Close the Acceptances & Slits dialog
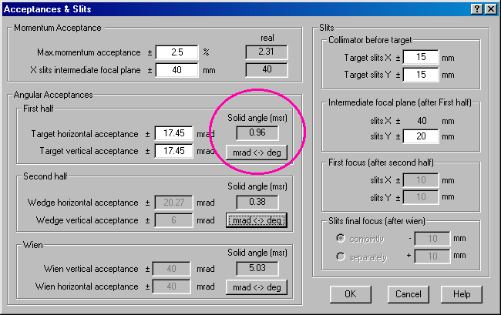 click(x=490, y=8)
